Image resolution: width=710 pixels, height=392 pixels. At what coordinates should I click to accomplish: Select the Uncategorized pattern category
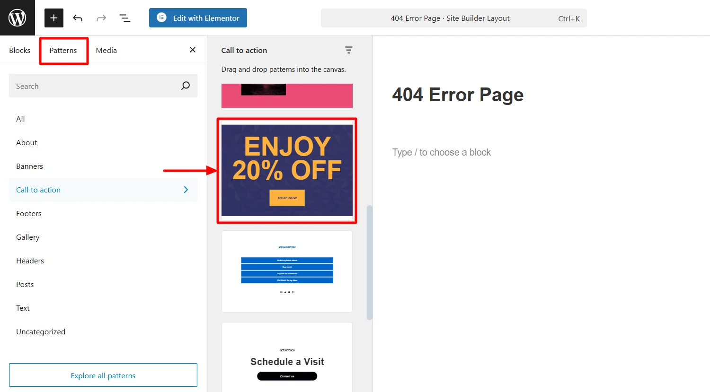pyautogui.click(x=103, y=331)
